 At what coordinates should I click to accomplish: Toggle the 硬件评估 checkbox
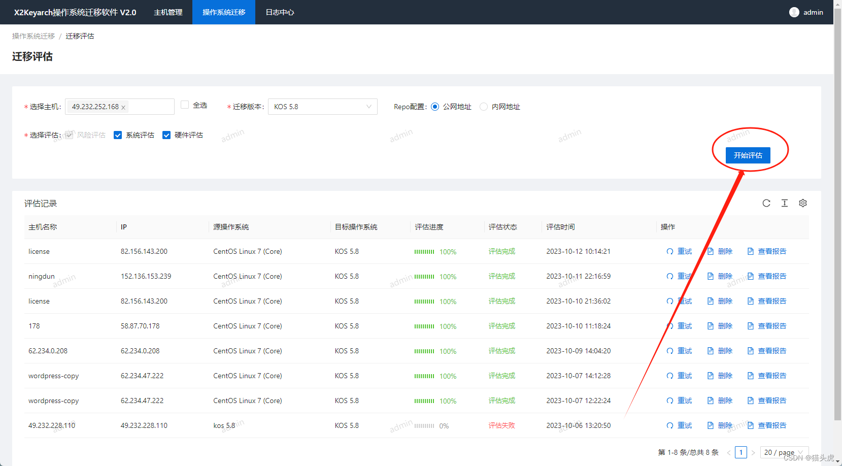coord(166,135)
